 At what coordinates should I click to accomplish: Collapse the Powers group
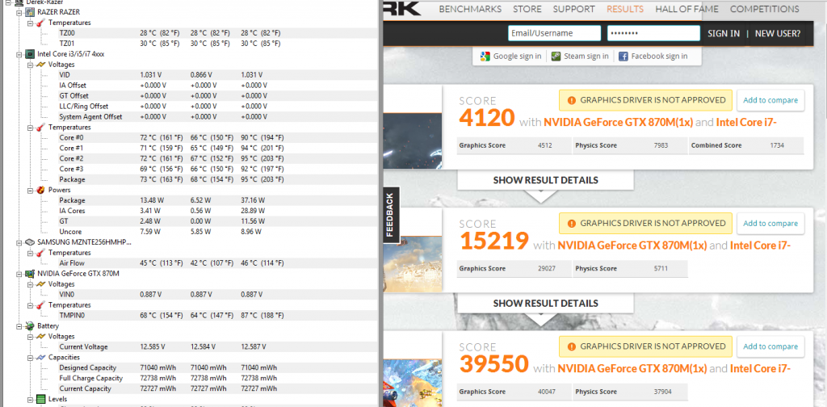[30, 190]
